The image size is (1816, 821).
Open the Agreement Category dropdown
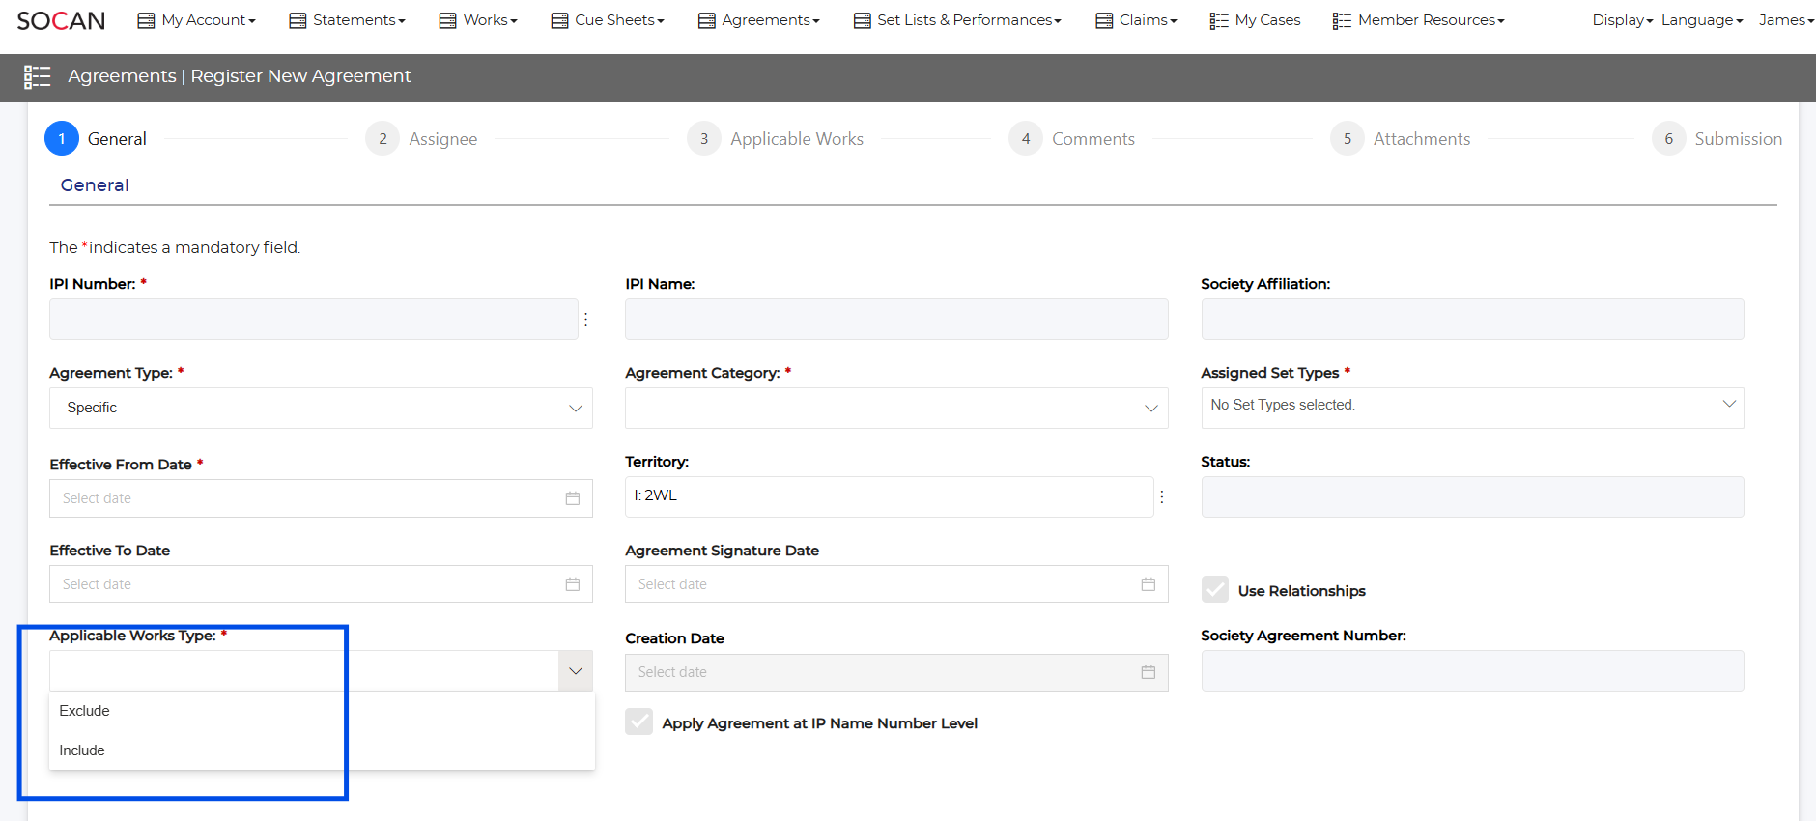click(x=895, y=408)
